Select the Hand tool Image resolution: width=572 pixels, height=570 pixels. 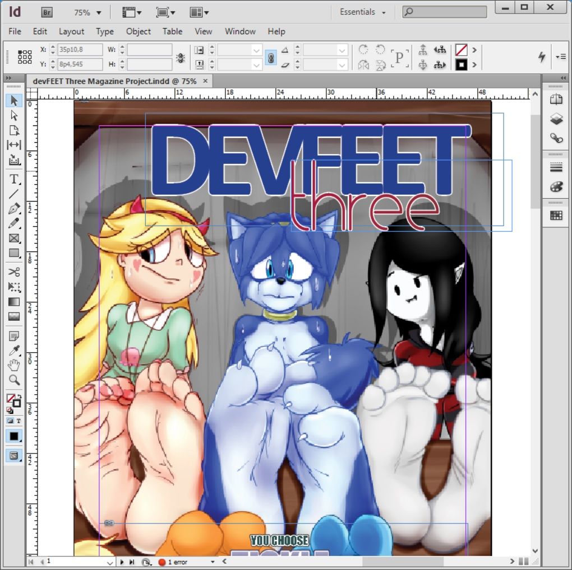coord(14,365)
